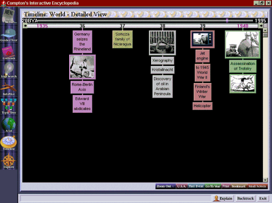This screenshot has height=203, width=272.
Task: Expand the Zoom Out dropdown
Action: (165, 186)
